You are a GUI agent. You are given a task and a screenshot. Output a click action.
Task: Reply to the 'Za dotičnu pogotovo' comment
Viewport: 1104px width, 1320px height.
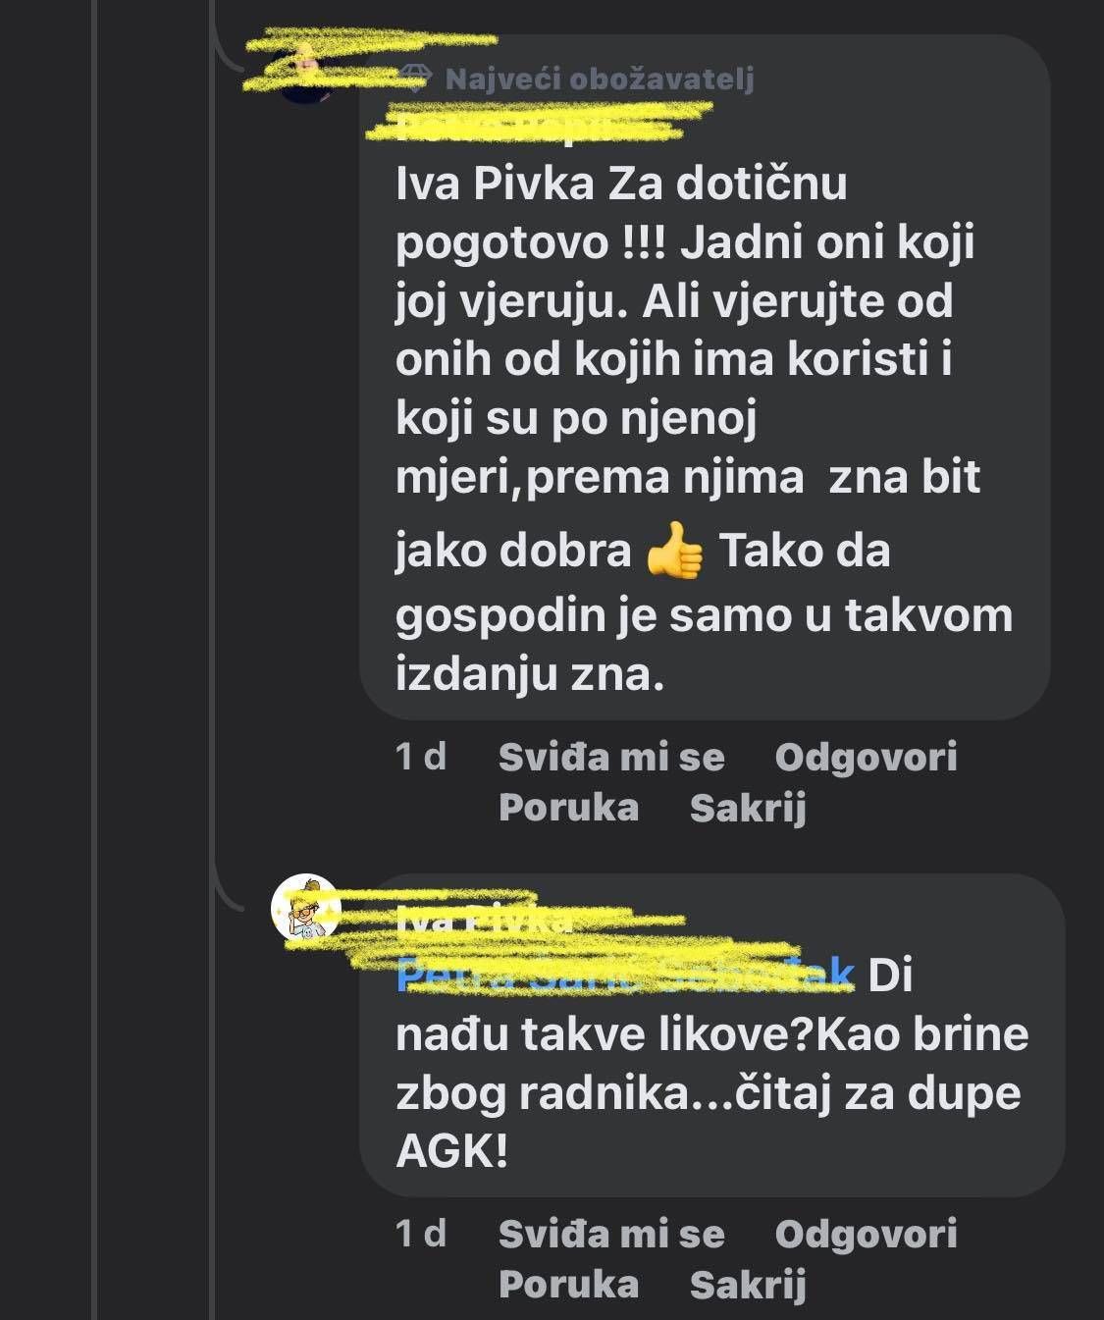click(866, 757)
